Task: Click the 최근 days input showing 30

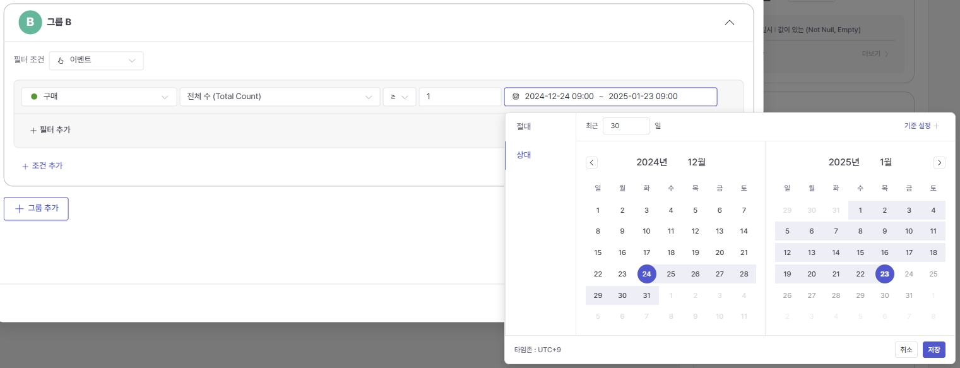Action: pos(625,126)
